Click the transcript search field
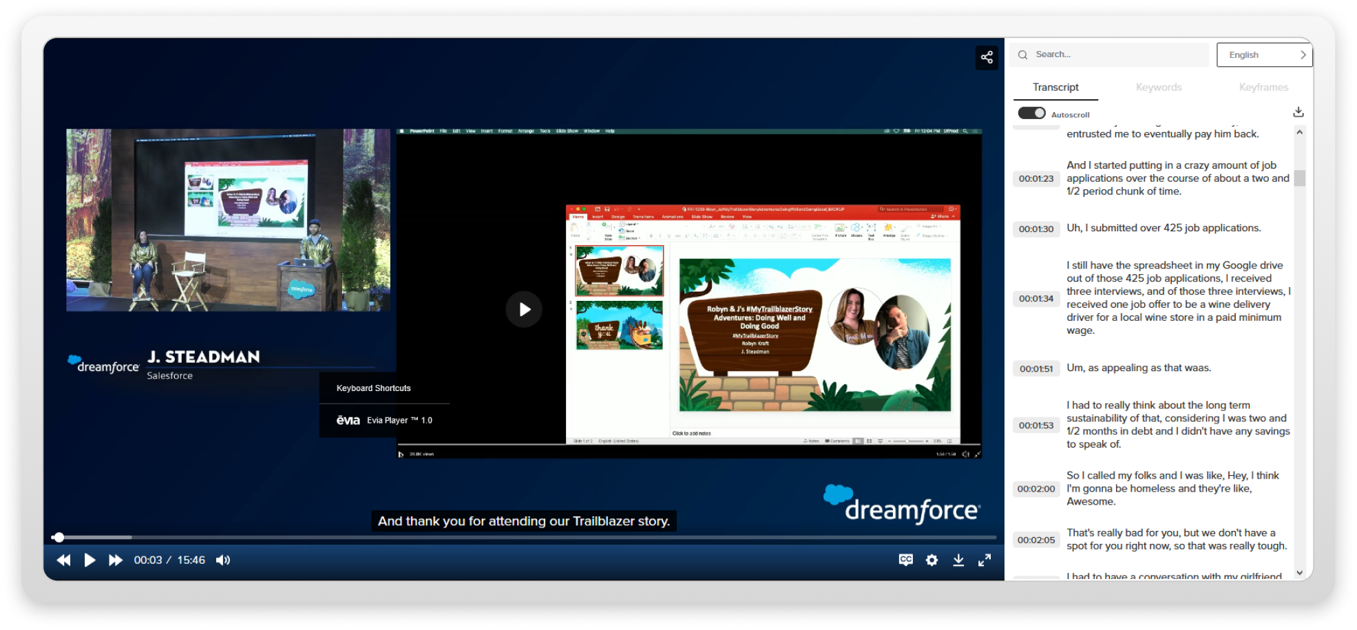Screen dimensions: 1357x630 point(1115,54)
